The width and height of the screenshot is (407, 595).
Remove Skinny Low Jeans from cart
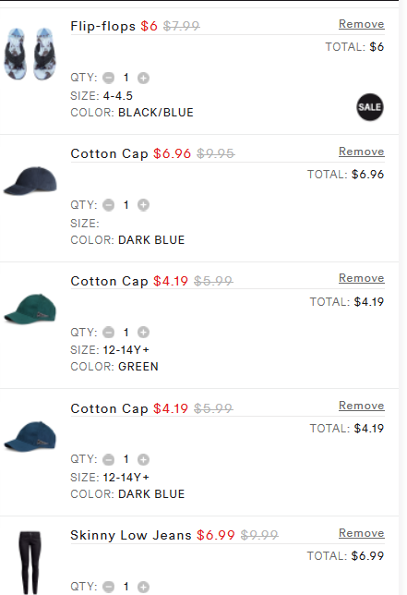pos(362,533)
